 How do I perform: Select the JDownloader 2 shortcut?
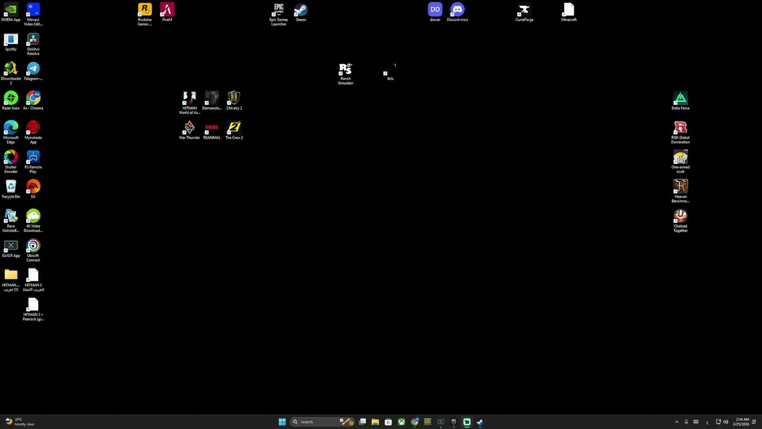click(11, 74)
